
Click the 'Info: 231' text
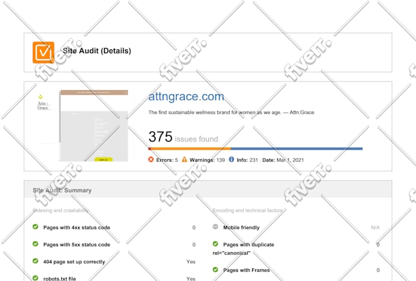click(247, 160)
